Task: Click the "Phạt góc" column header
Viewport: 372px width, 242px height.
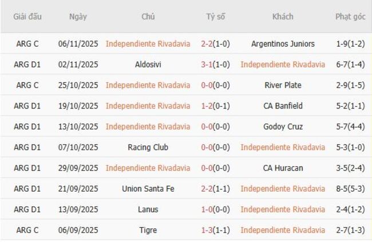Action: pos(350,17)
